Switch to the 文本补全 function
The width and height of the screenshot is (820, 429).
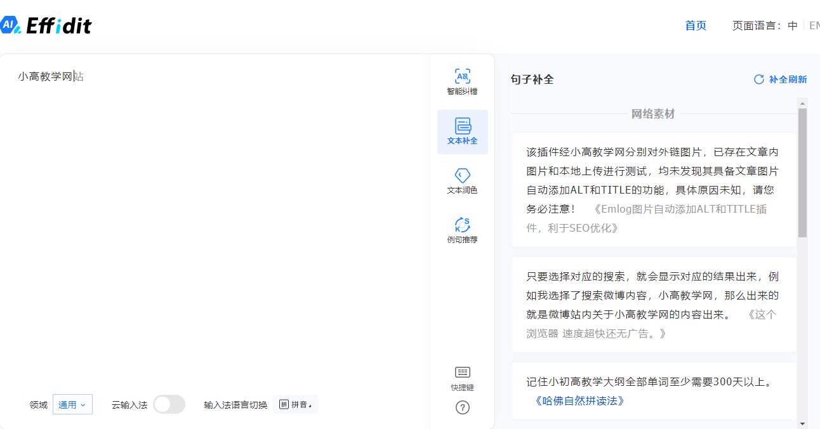click(x=462, y=131)
